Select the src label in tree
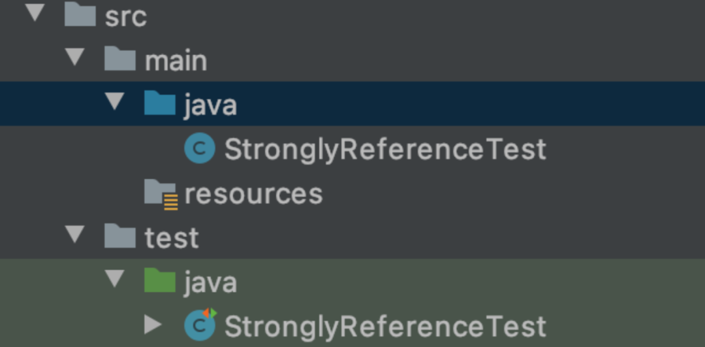705x347 pixels. pyautogui.click(x=125, y=16)
